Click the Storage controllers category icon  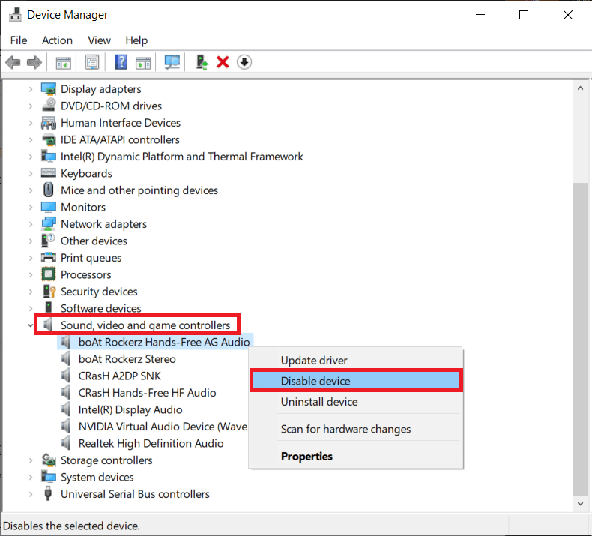[48, 460]
